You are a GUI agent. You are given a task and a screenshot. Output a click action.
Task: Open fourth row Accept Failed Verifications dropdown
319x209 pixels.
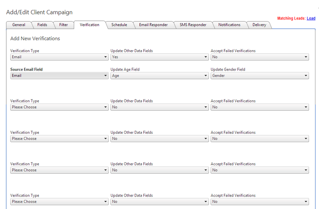pos(260,170)
